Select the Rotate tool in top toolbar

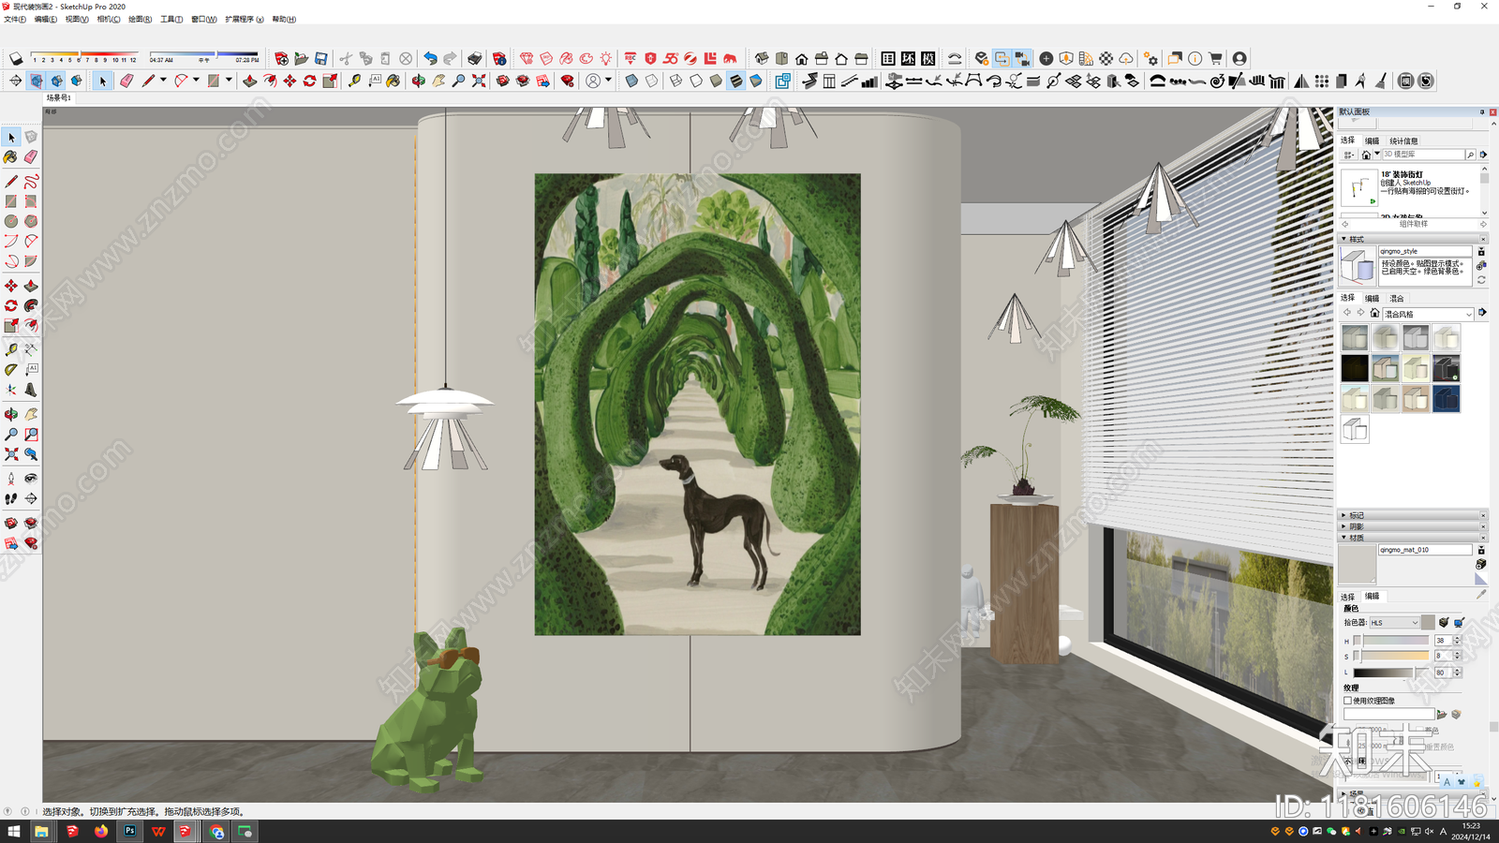coord(309,81)
